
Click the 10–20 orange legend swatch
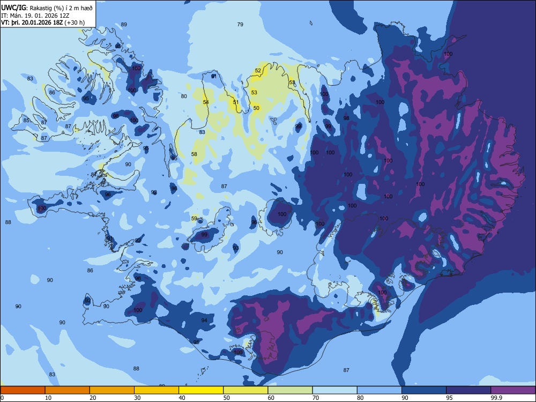click(x=68, y=390)
